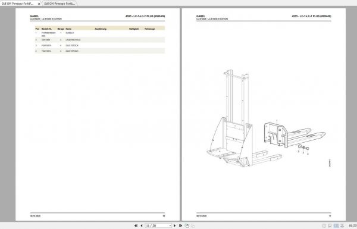Image resolution: width=357 pixels, height=229 pixels.
Task: Open the page number dropdown arrow
Action: coord(170,225)
